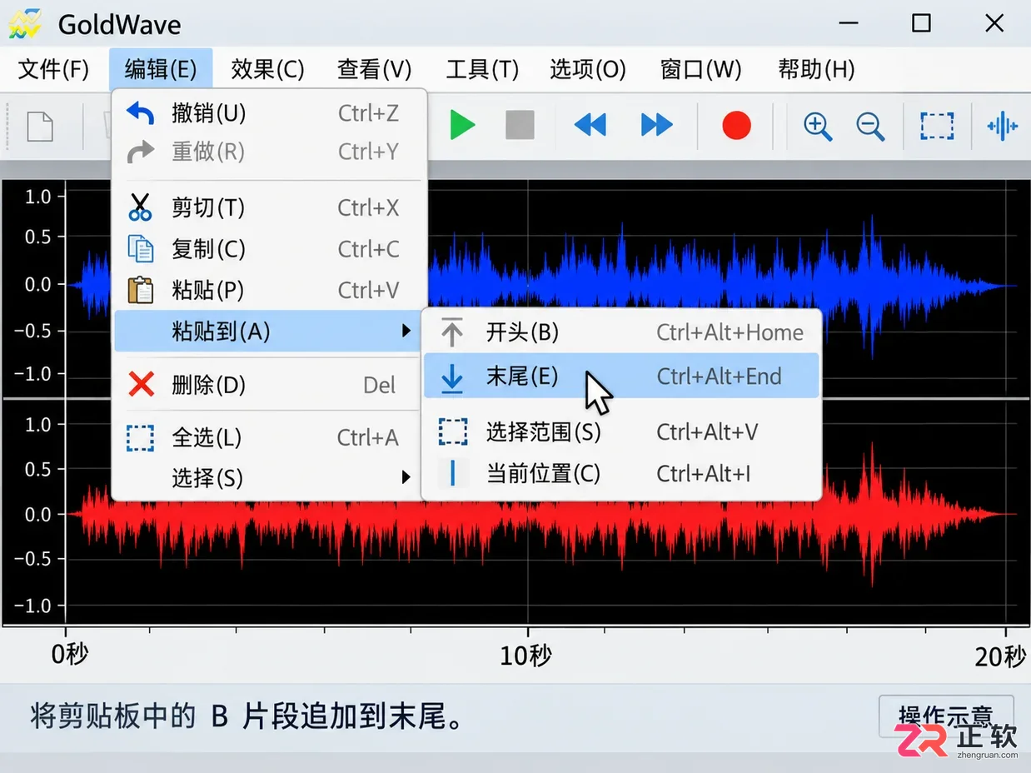The image size is (1031, 773).
Task: Click the red X Delete icon
Action: [142, 385]
